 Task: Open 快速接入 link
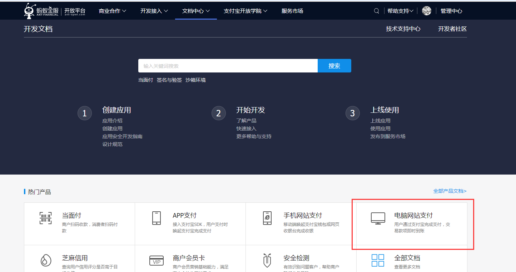pos(246,129)
